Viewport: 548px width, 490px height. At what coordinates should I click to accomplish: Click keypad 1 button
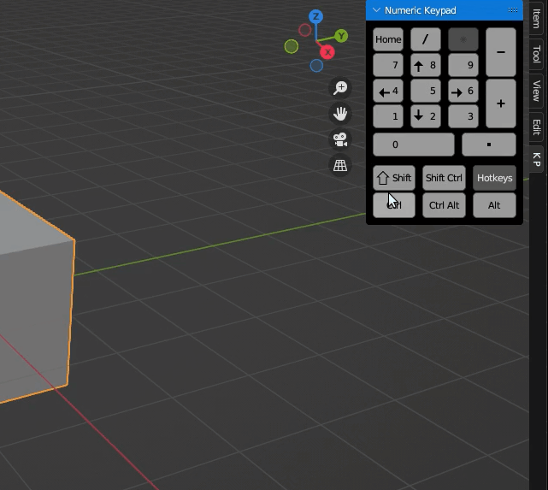coord(388,116)
